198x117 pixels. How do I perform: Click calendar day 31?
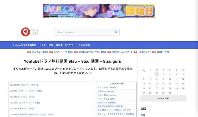tap(170, 93)
